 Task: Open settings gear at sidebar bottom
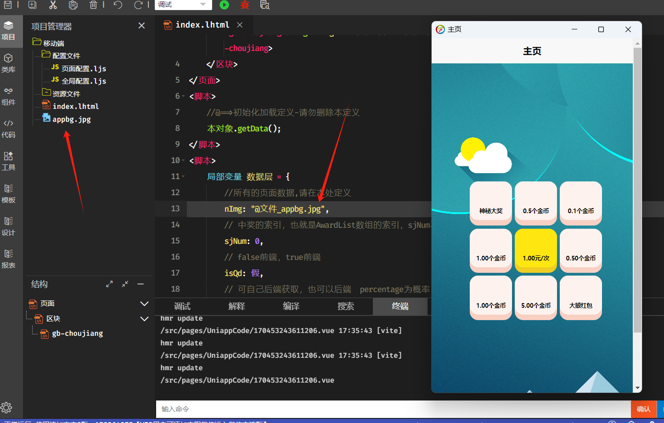pos(6,407)
